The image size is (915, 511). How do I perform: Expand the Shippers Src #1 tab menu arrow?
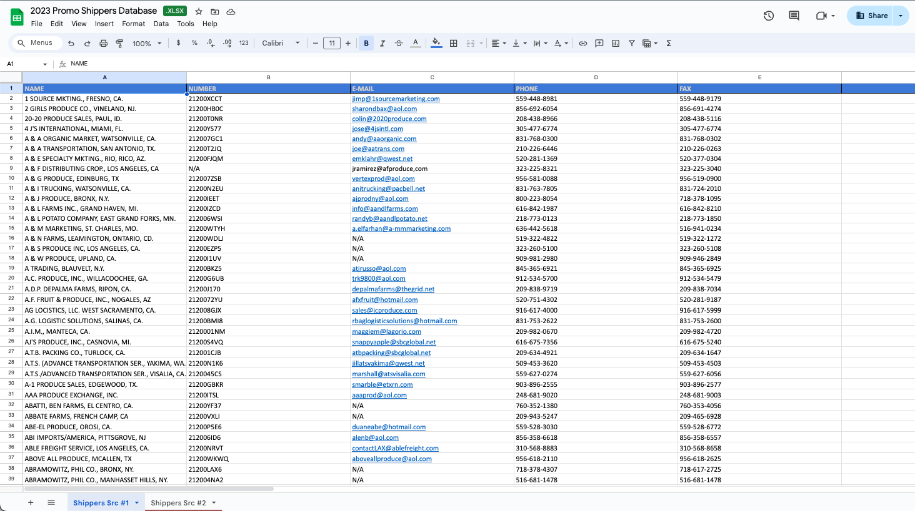point(137,503)
